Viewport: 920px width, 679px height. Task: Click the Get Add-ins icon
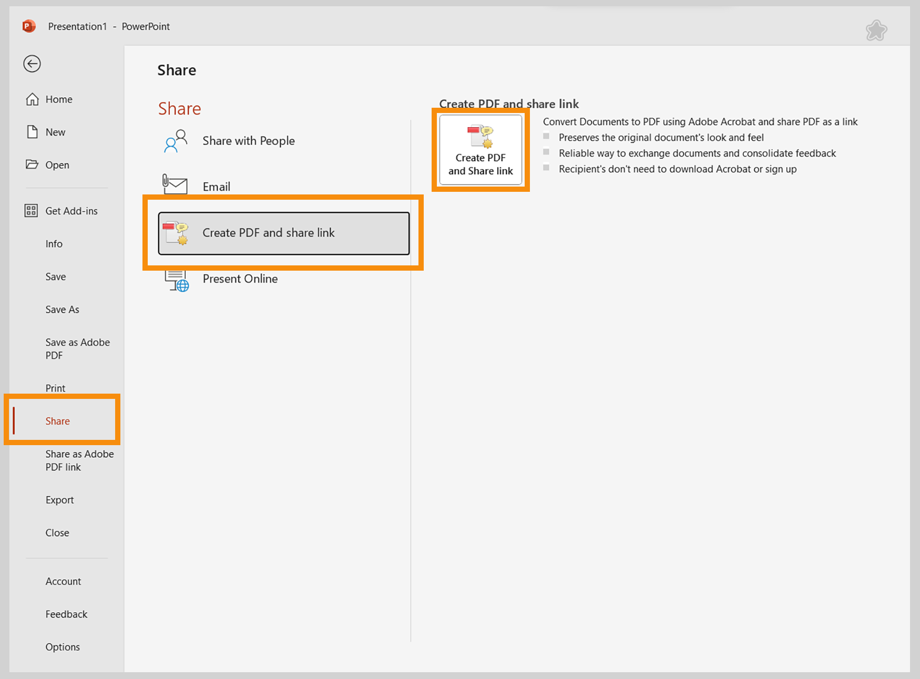click(31, 210)
